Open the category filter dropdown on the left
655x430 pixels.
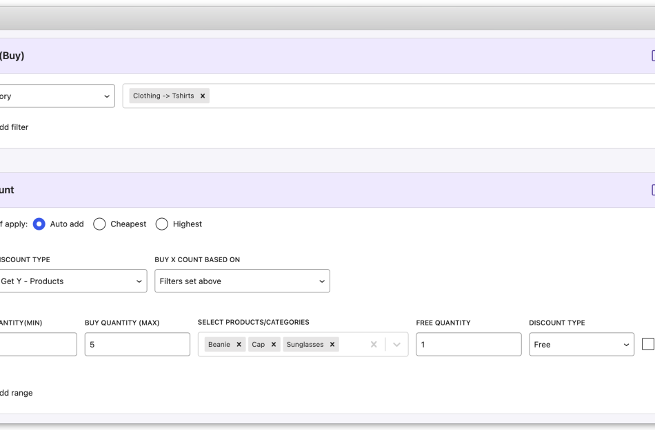(x=57, y=96)
